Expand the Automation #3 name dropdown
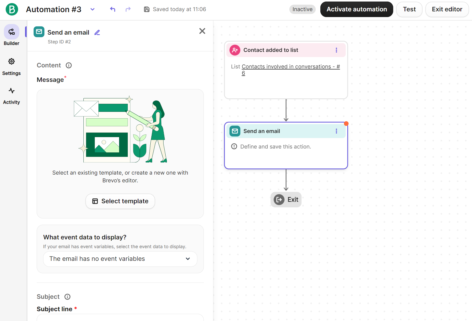This screenshot has height=321, width=472. (x=92, y=10)
